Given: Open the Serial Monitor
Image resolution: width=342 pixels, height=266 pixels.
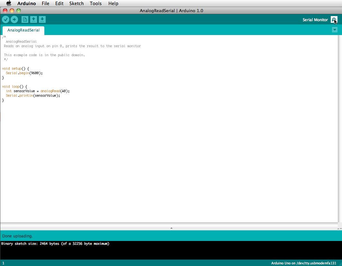Looking at the screenshot, I should click(334, 20).
